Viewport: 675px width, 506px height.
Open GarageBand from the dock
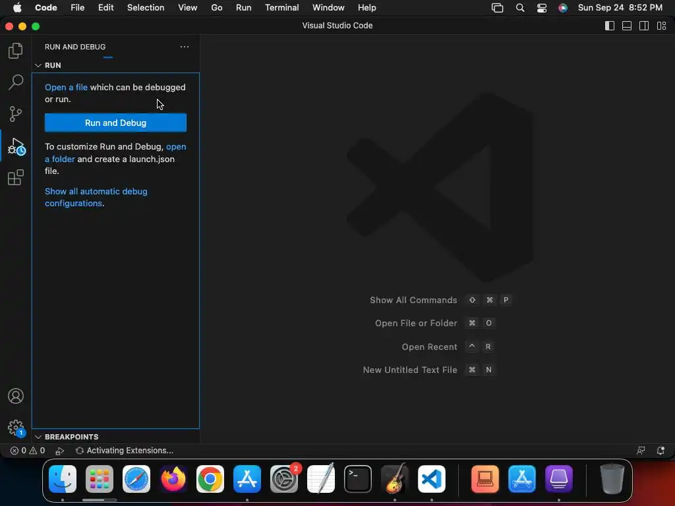point(395,479)
